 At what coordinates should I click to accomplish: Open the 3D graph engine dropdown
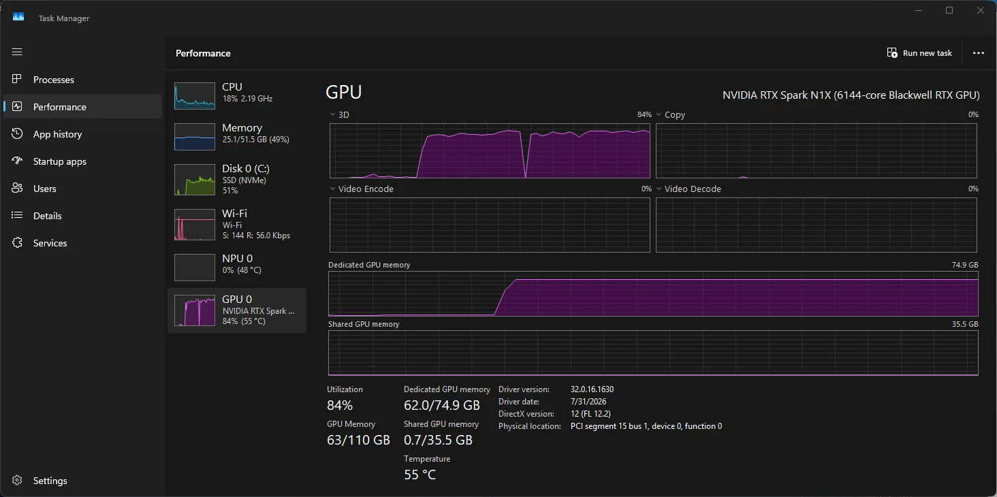click(332, 115)
